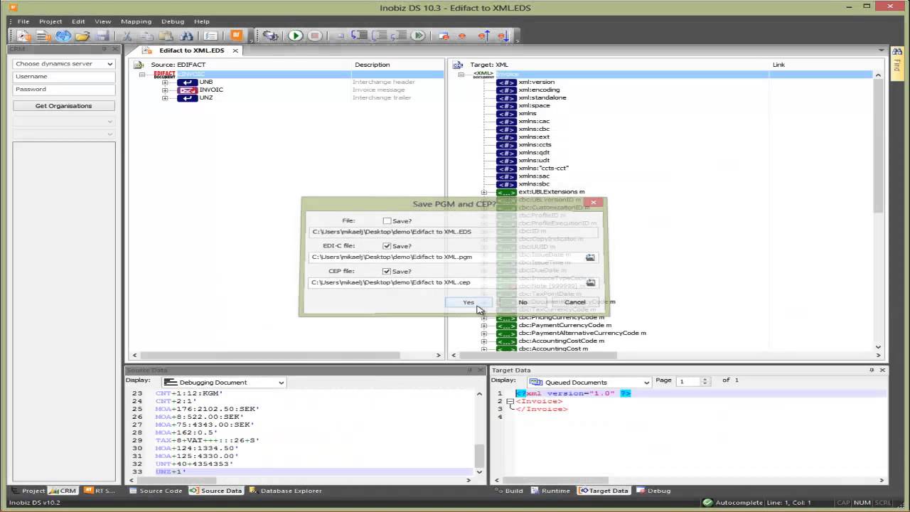This screenshot has height=512, width=910.
Task: Click the cut scissors icon in toolbar
Action: click(x=127, y=36)
